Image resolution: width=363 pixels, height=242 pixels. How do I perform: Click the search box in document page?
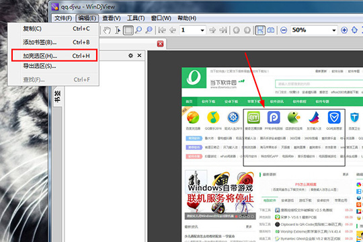tap(319, 84)
